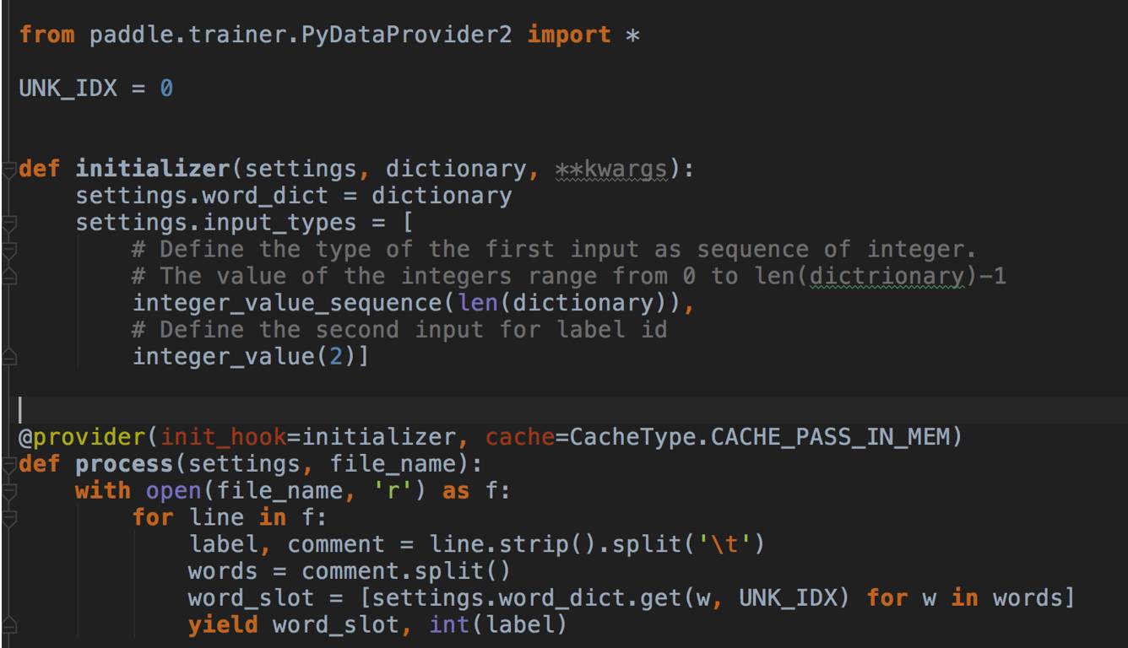Click fold end marker beside integer_value(2)]
Image resolution: width=1128 pixels, height=648 pixels.
[x=8, y=358]
